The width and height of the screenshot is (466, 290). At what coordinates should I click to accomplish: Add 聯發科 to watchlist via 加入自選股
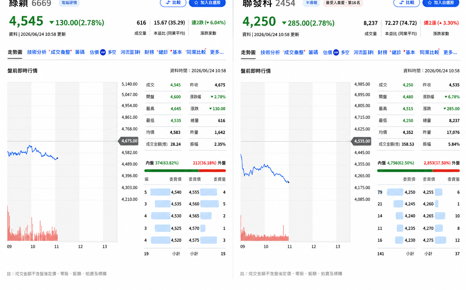441,3
